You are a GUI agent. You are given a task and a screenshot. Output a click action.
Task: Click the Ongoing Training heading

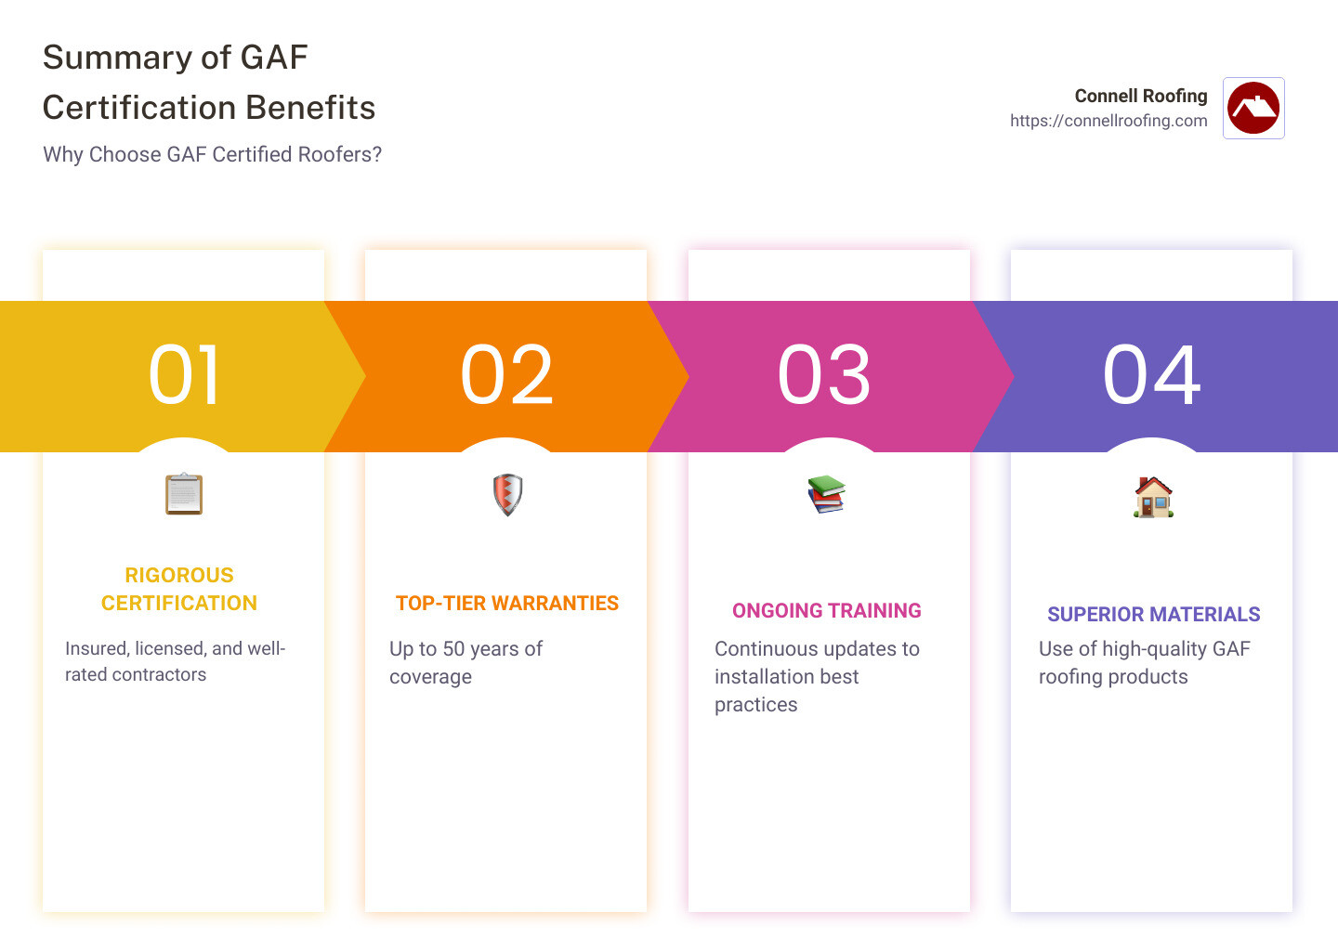point(827,611)
